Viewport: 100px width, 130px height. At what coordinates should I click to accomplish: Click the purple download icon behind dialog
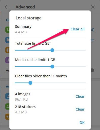click(x=7, y=60)
